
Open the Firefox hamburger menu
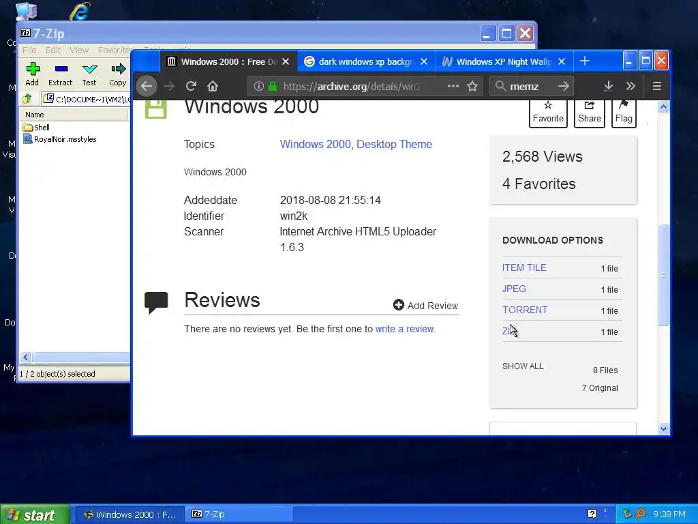657,86
